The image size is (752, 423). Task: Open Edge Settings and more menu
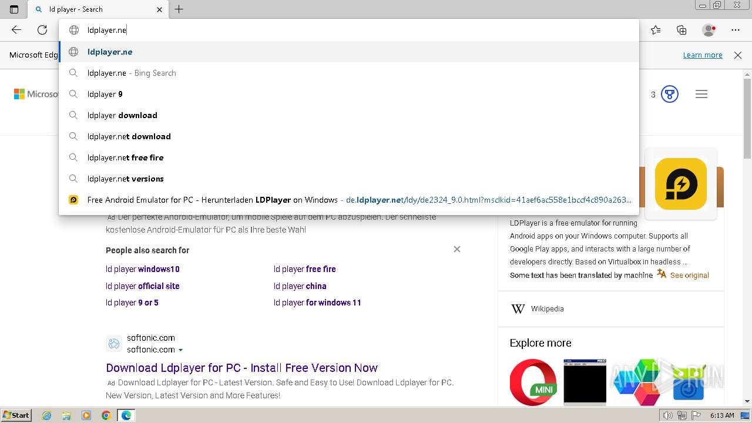coord(736,30)
